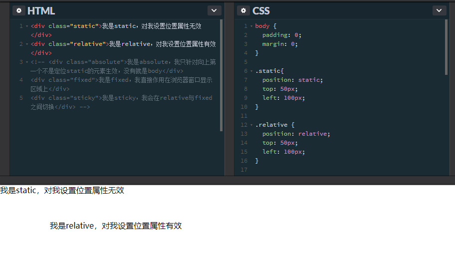Click line number 5 in HTML gutter

(21, 98)
